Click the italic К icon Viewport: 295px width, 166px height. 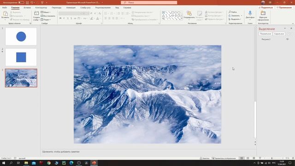64,18
